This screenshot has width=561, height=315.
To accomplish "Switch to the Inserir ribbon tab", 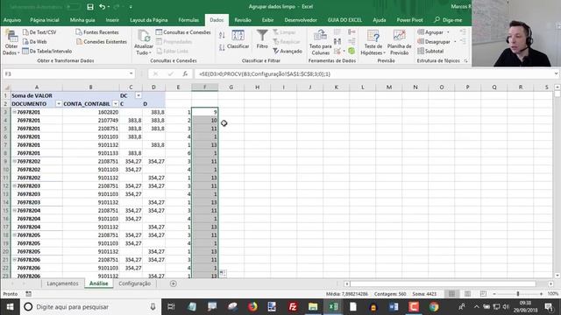I will click(112, 20).
